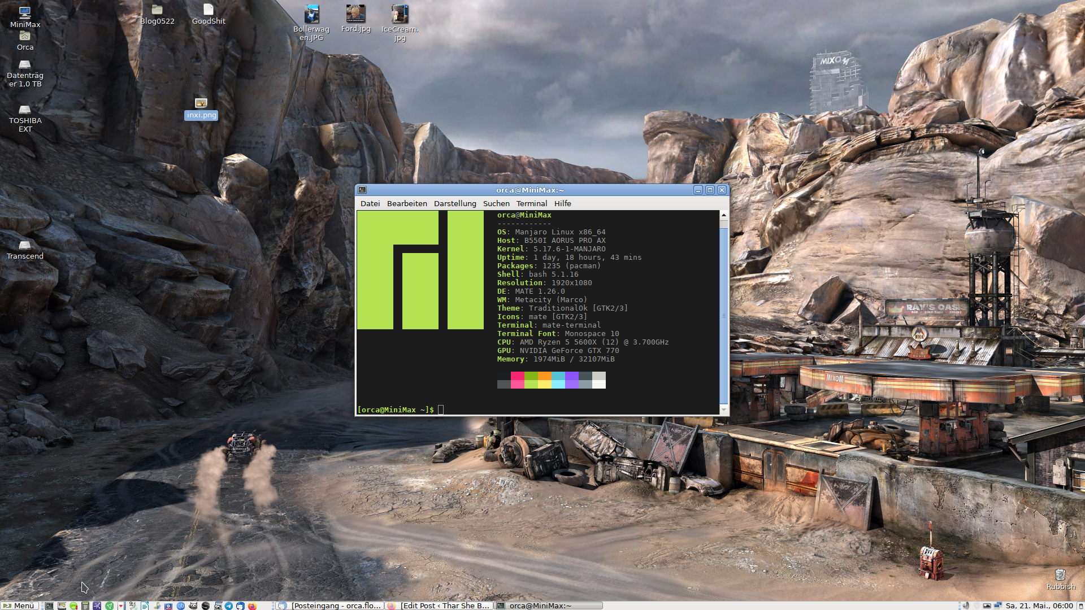Open the Datenträger 1.0 TB drive icon
Image resolution: width=1085 pixels, height=610 pixels.
[x=25, y=74]
